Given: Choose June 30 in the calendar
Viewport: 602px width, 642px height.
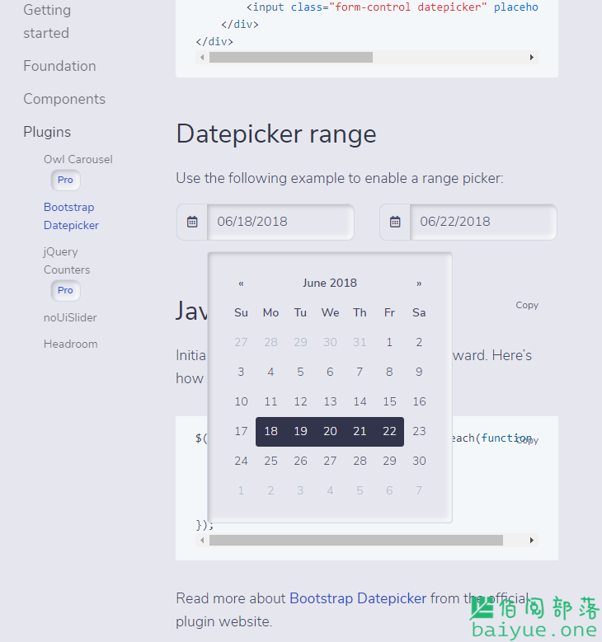Looking at the screenshot, I should [x=419, y=461].
